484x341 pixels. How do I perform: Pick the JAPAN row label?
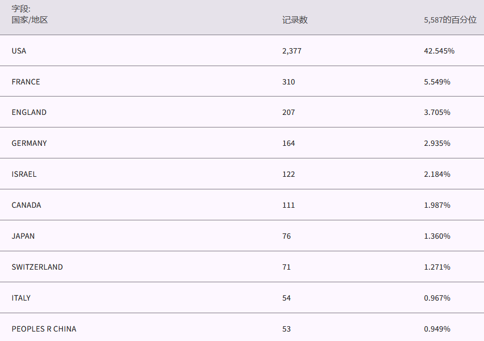click(x=23, y=236)
